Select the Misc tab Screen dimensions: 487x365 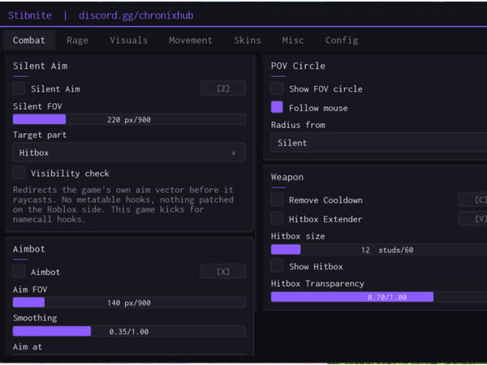point(293,41)
